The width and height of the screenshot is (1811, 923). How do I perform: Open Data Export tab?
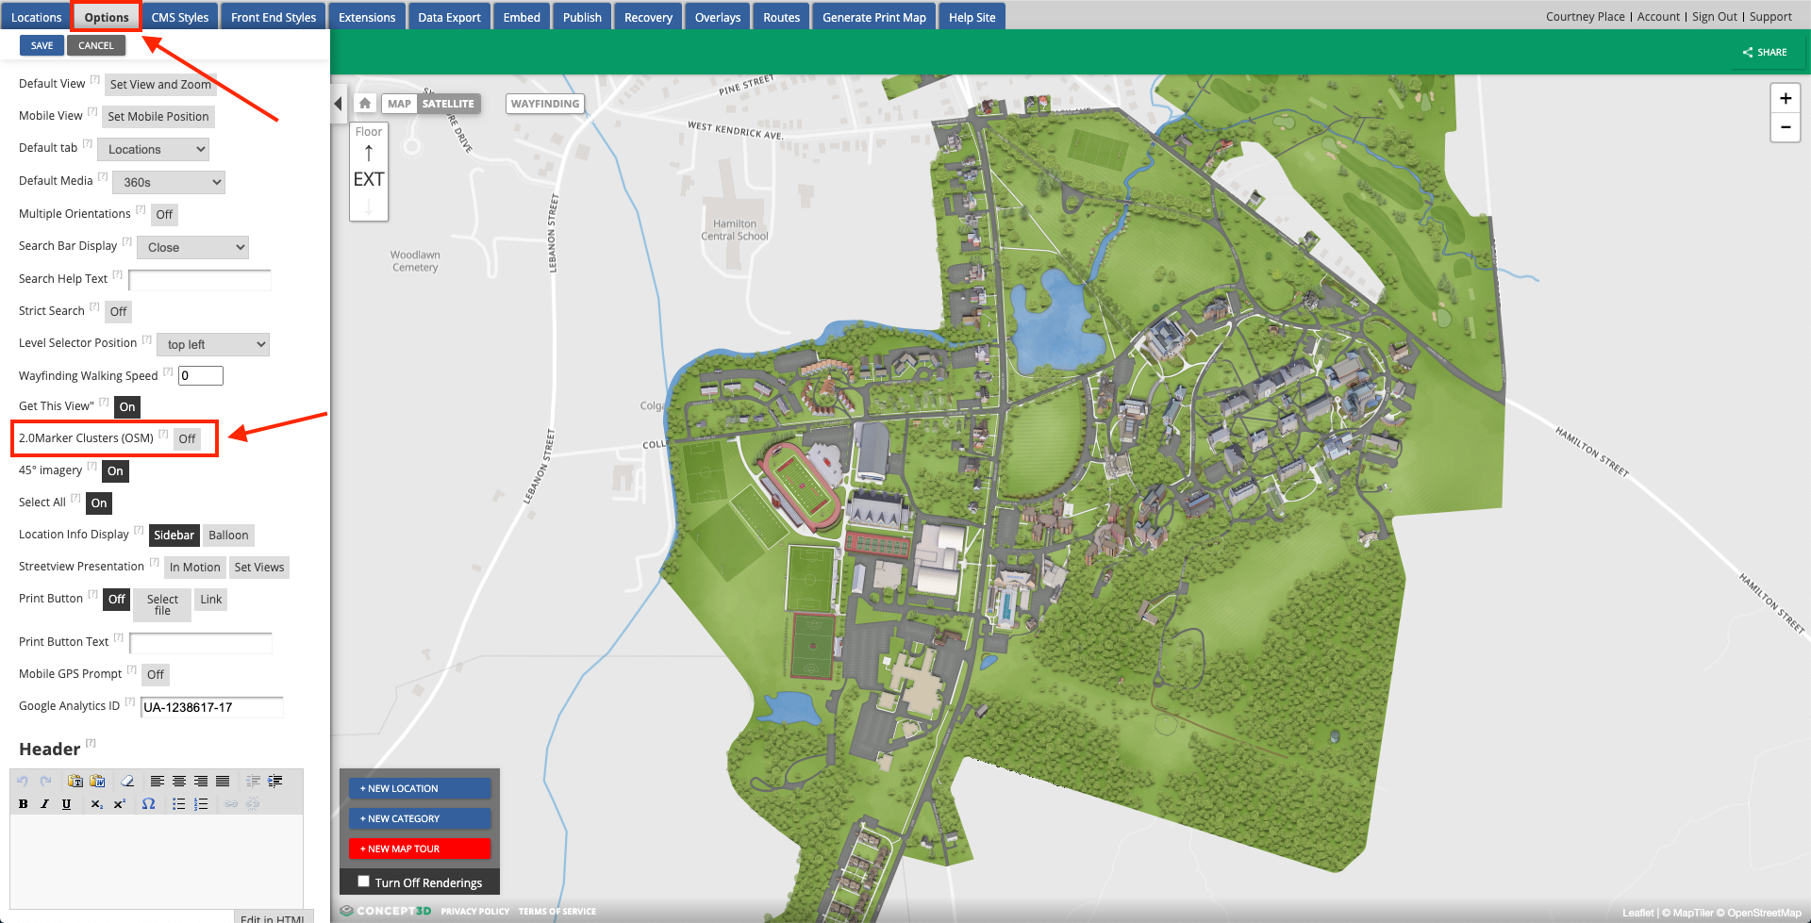click(x=449, y=17)
